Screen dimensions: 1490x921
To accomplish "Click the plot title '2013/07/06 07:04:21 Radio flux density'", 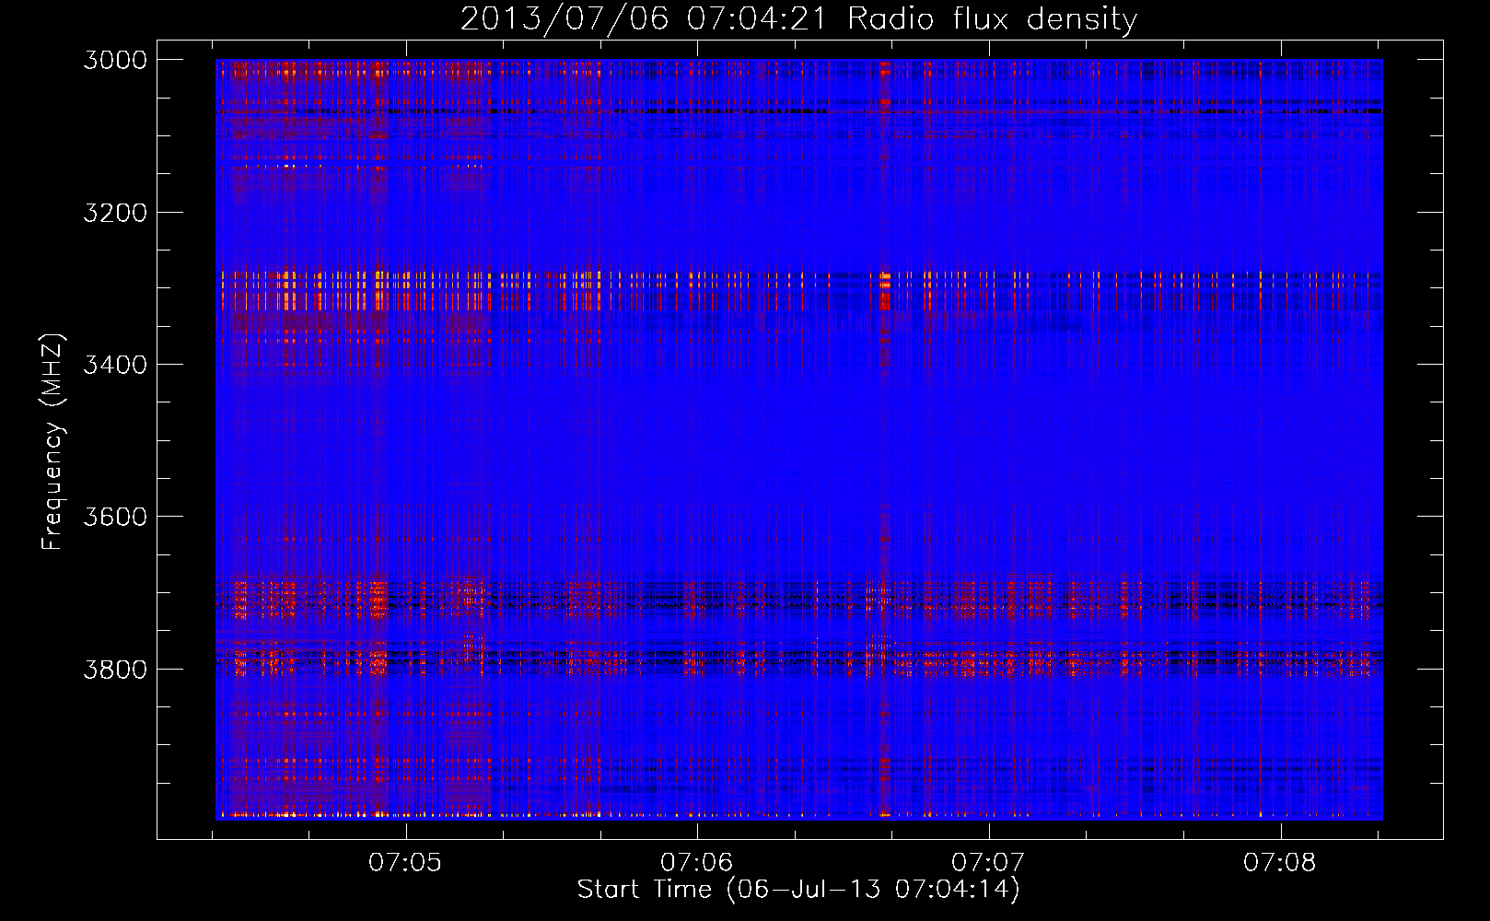I will click(x=798, y=18).
